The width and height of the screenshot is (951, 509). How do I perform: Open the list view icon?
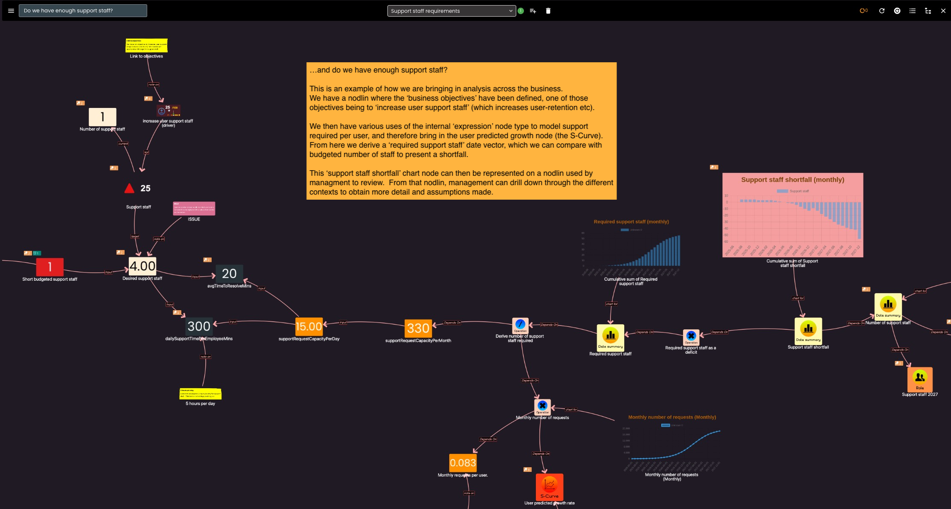[913, 11]
